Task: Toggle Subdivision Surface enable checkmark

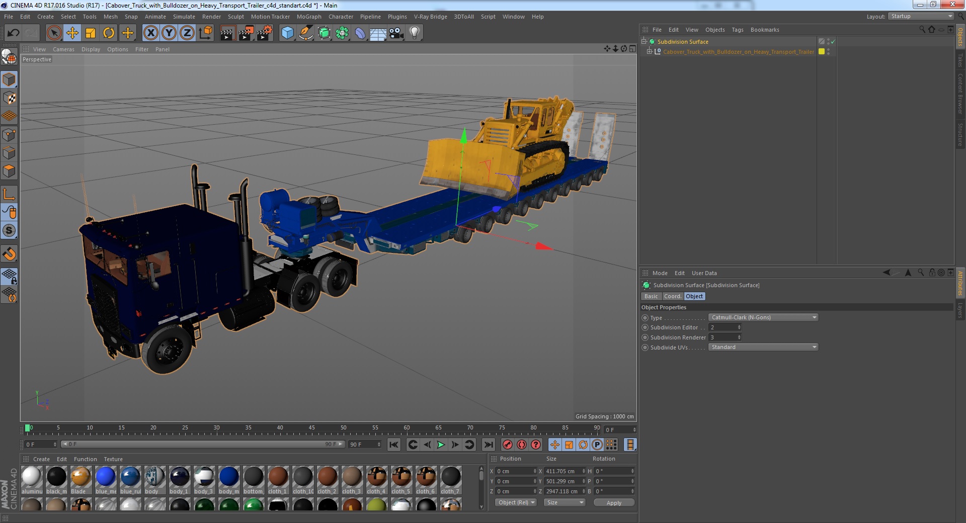Action: tap(833, 42)
